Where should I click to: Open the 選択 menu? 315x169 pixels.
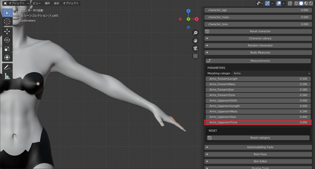pyautogui.click(x=47, y=3)
